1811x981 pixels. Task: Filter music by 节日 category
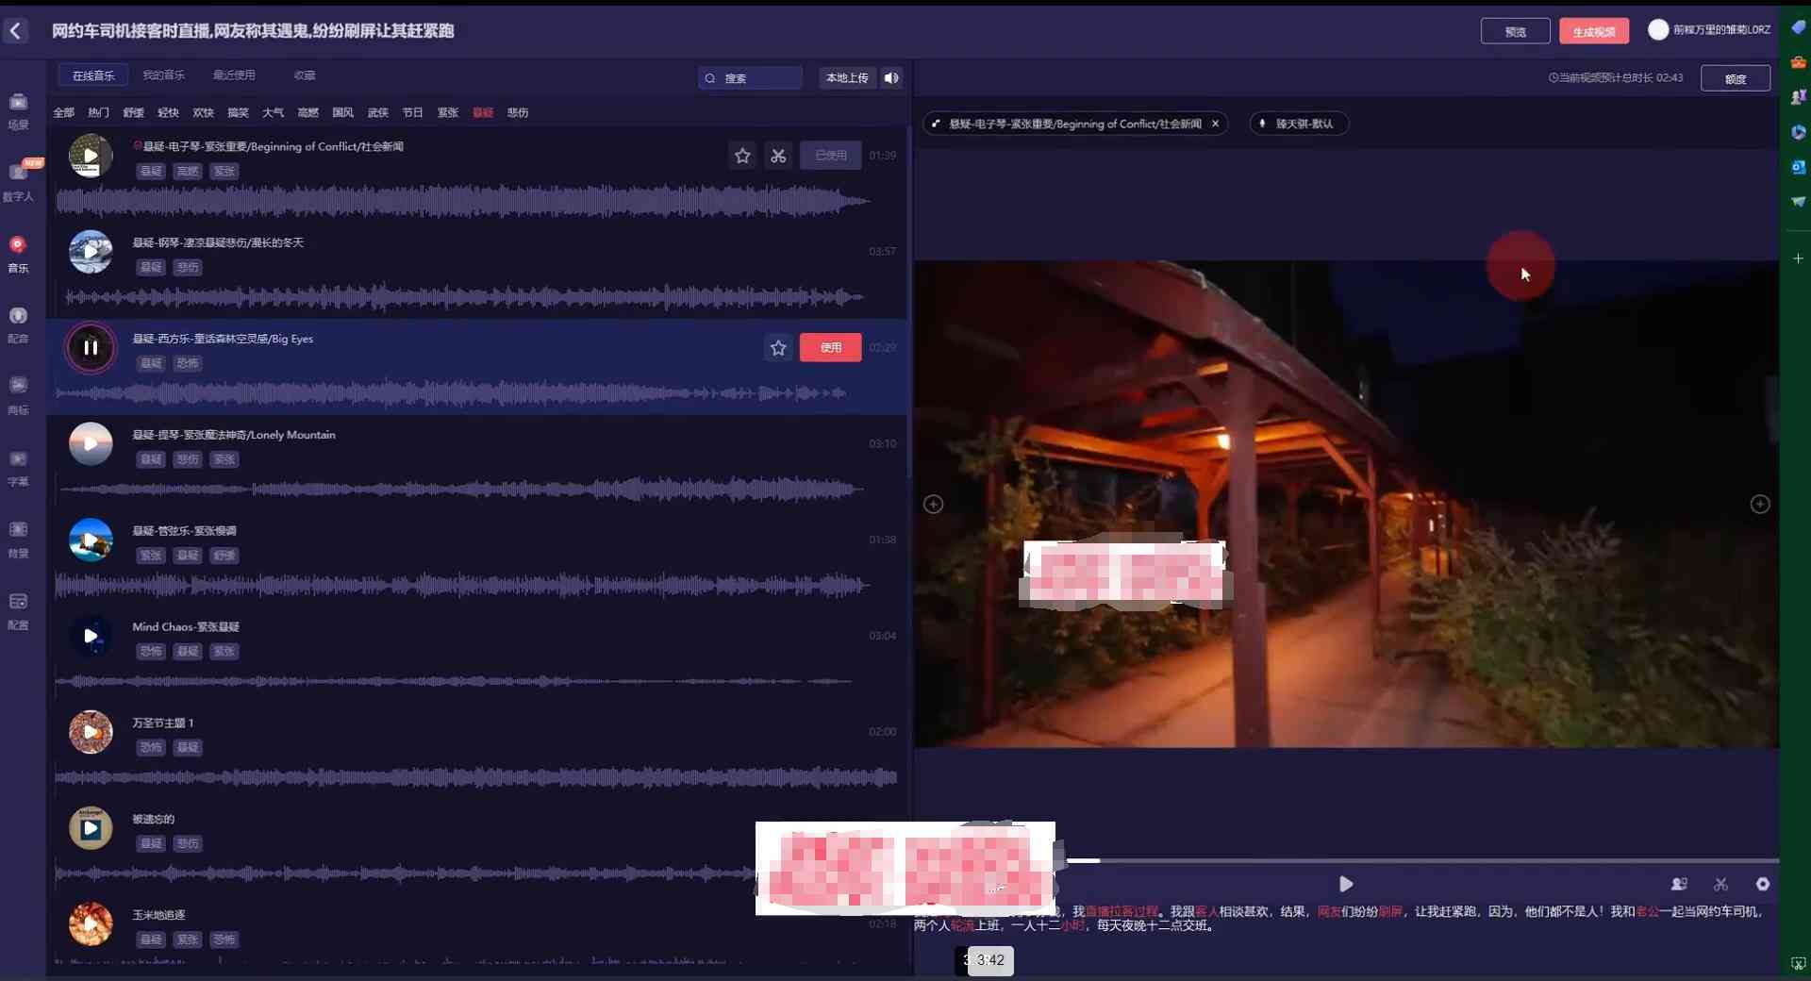[x=413, y=112]
